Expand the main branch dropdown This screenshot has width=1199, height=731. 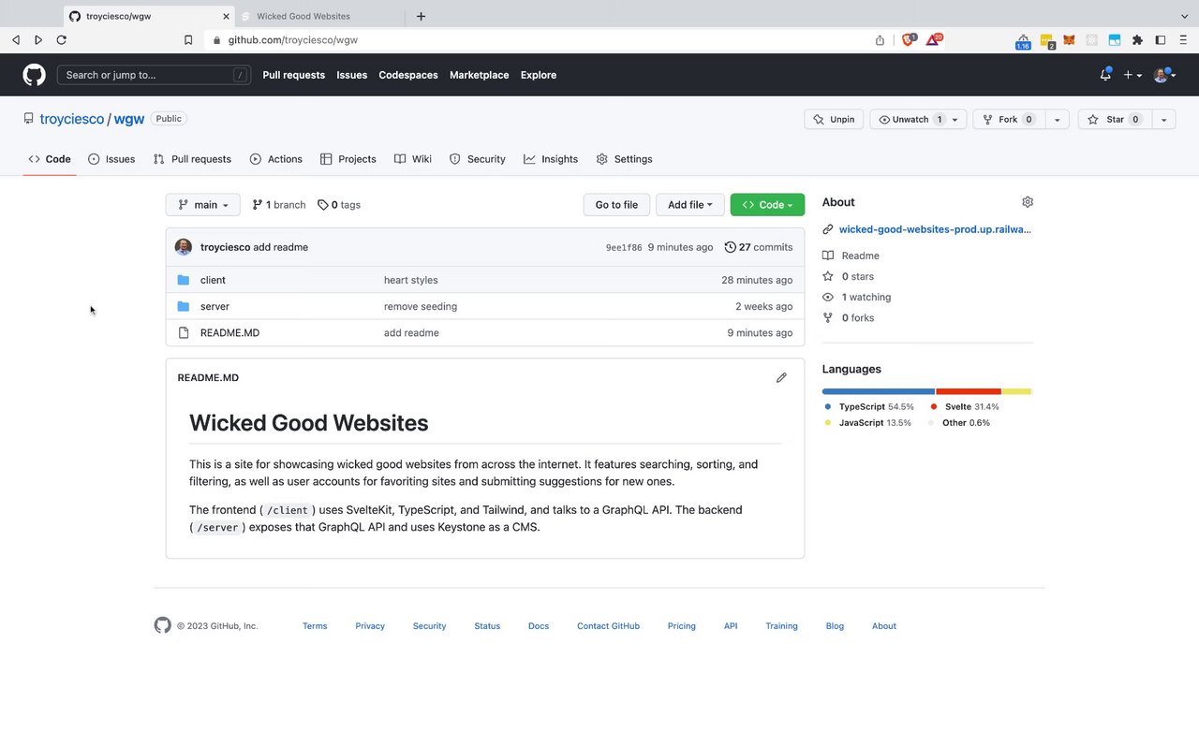202,205
